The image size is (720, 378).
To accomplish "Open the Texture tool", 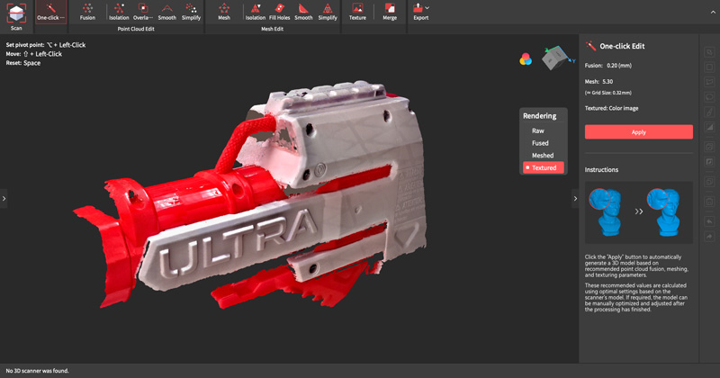I will 357,13.
